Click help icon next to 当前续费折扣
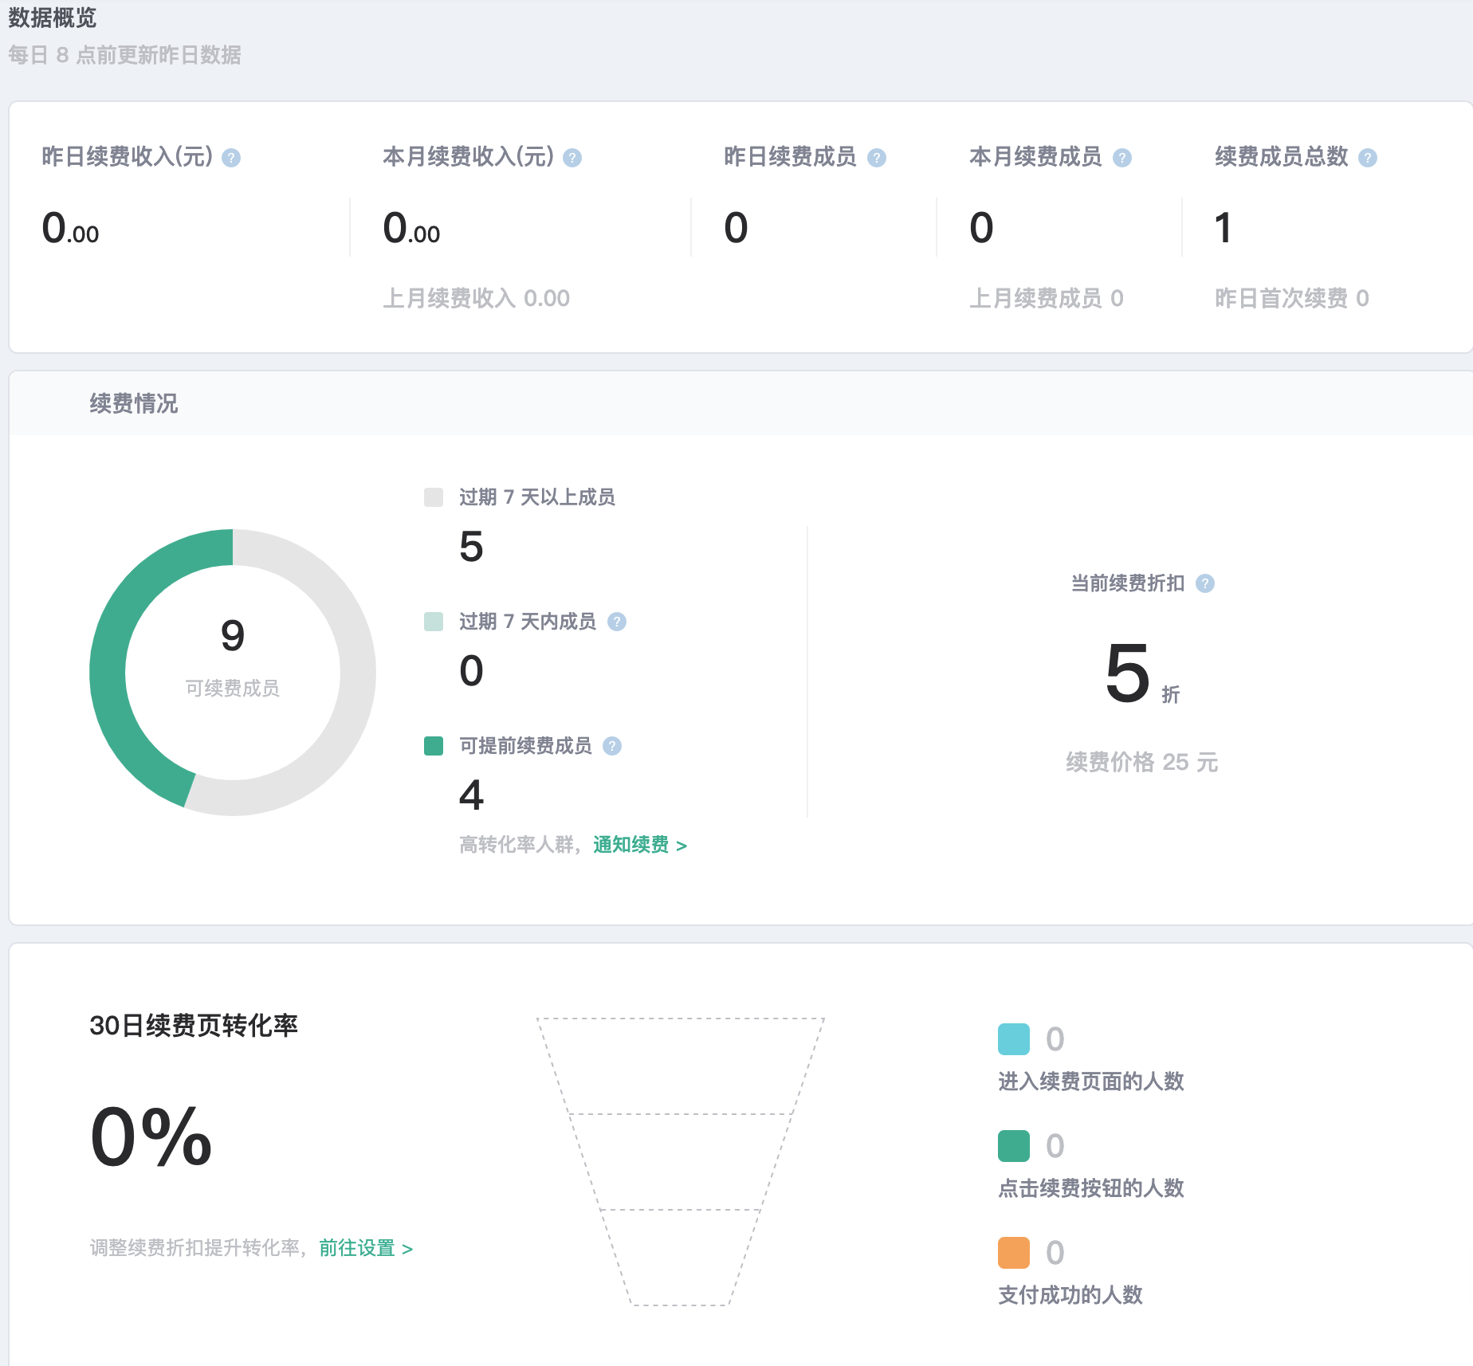Image resolution: width=1473 pixels, height=1366 pixels. tap(1205, 583)
